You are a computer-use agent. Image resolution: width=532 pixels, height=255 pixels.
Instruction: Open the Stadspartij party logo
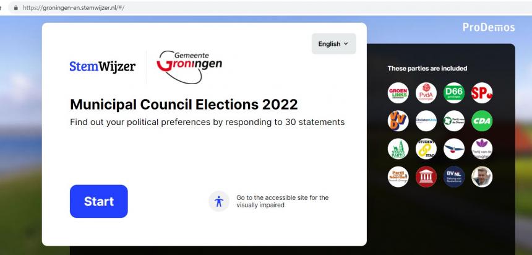click(x=398, y=149)
